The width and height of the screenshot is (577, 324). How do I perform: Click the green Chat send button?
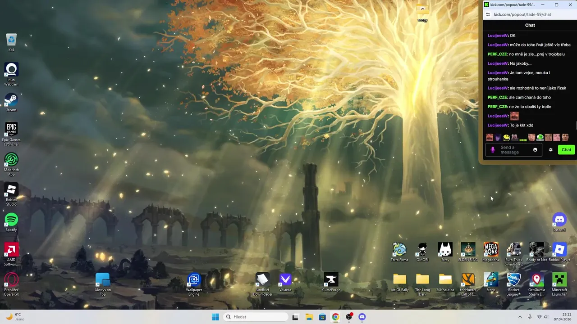pos(566,150)
